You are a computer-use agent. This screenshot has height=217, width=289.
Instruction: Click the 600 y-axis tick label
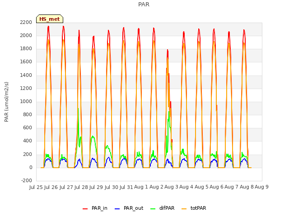pos(28,127)
